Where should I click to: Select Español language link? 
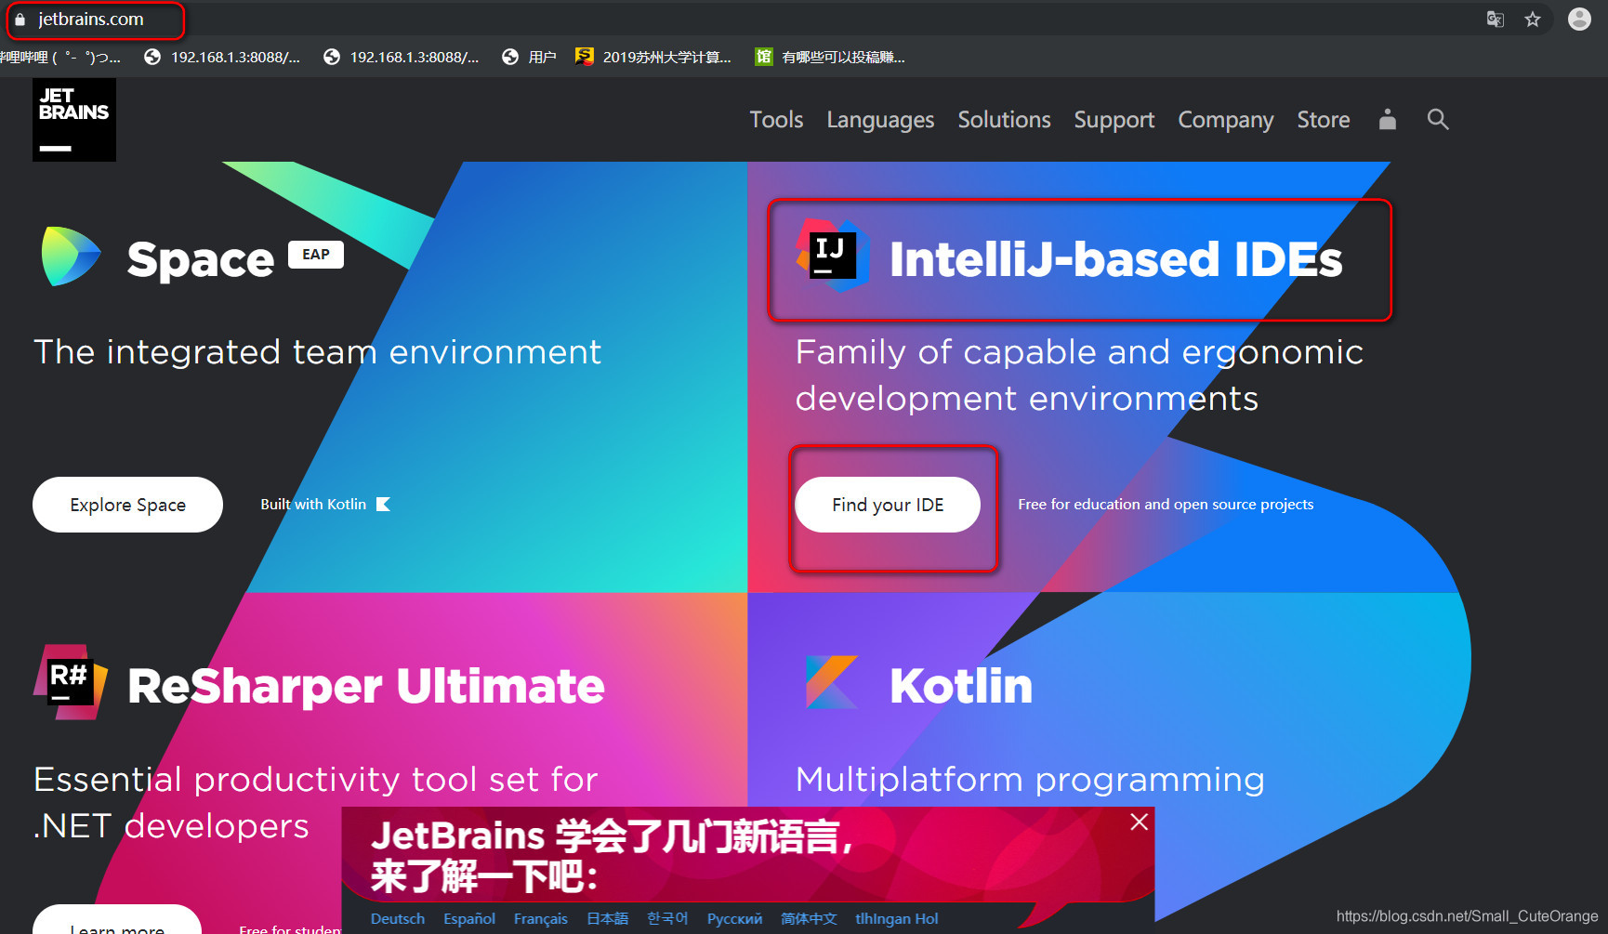[x=469, y=918]
